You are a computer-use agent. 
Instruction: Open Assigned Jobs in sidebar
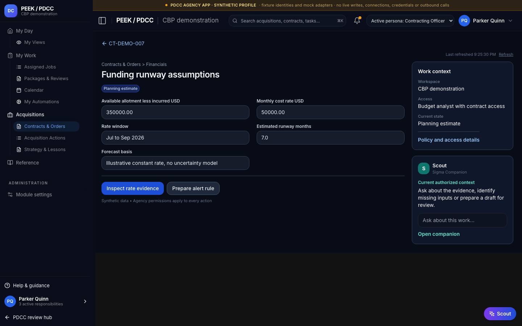[x=46, y=67]
